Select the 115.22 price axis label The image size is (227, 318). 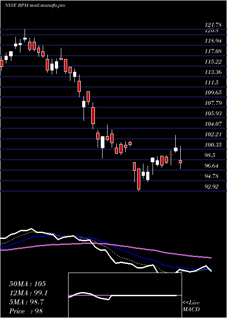point(213,62)
